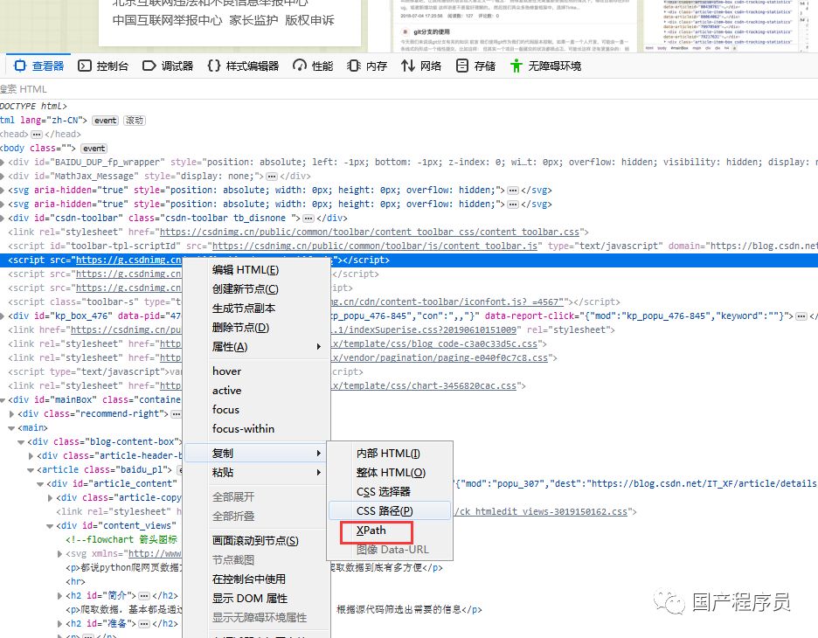The image size is (818, 638).
Task: Open the content_toolbar.css stylesheet link
Action: pyautogui.click(x=370, y=232)
